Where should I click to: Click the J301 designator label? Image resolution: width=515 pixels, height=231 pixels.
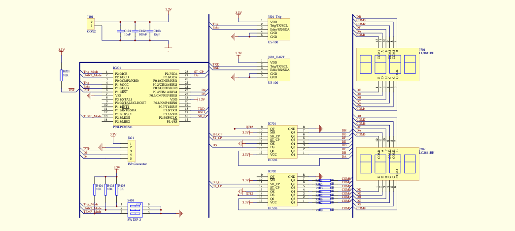coord(131,138)
